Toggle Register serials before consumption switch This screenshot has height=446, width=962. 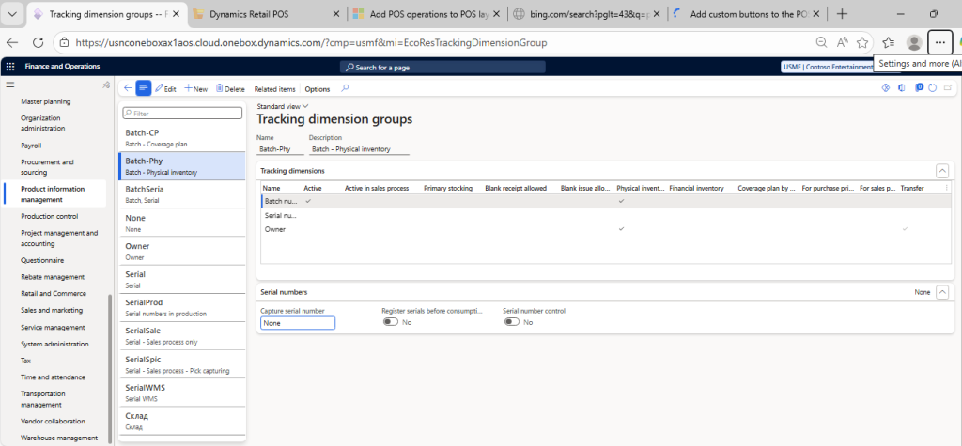coord(391,322)
